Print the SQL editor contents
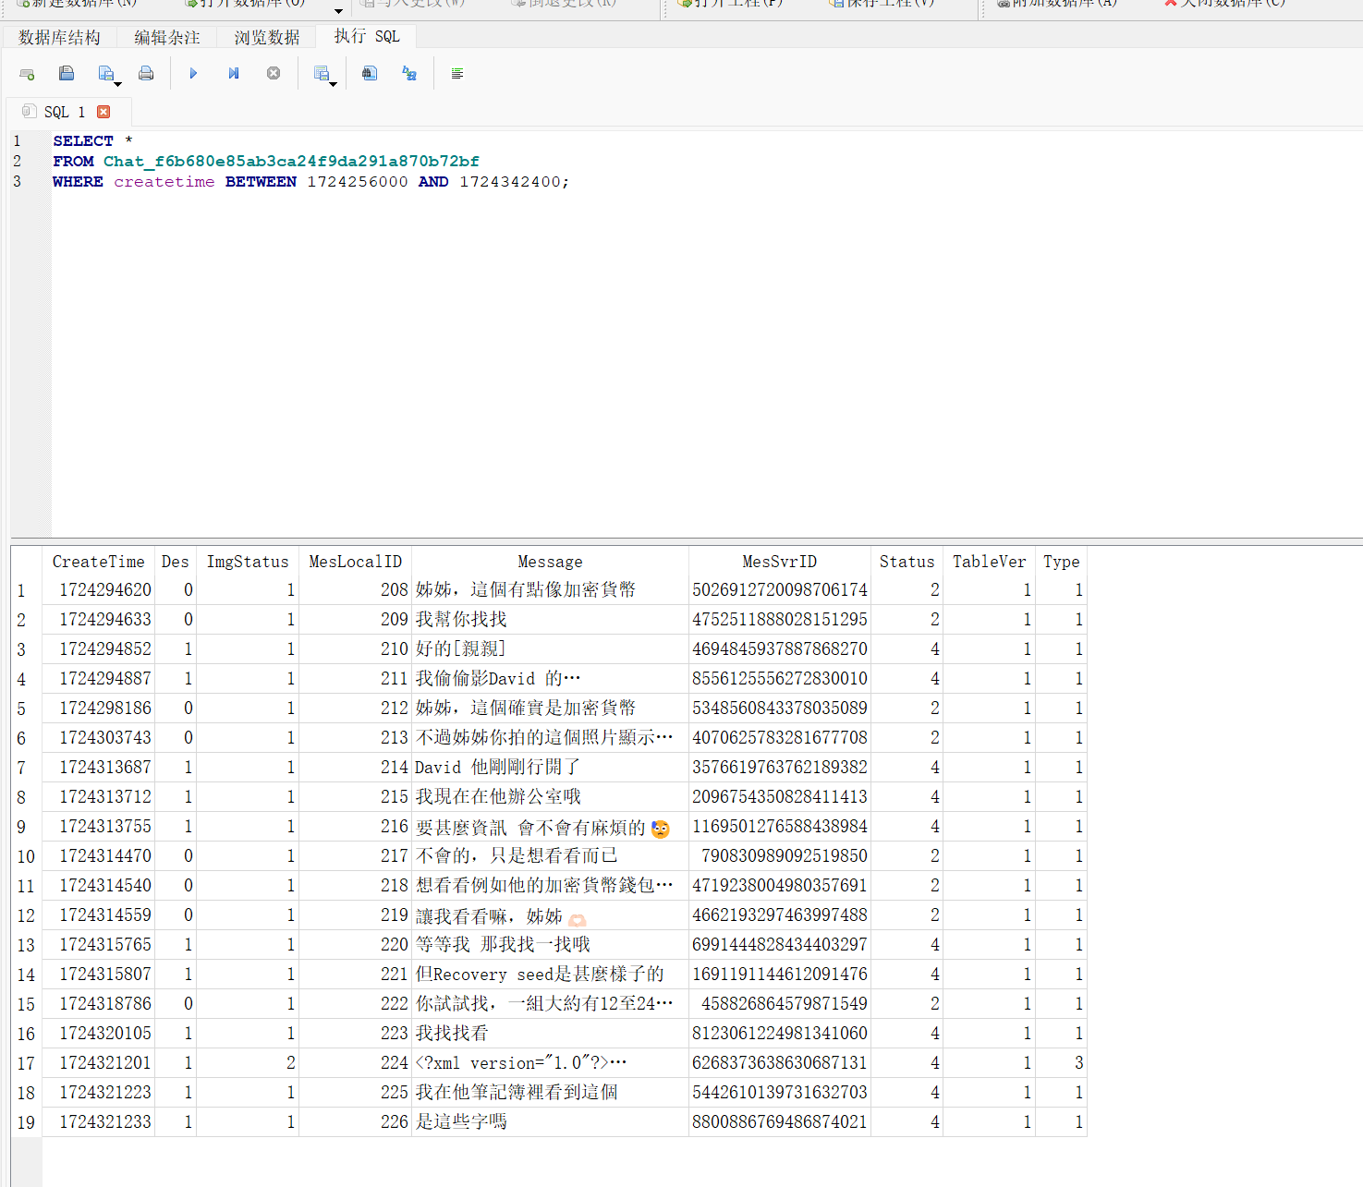Image resolution: width=1363 pixels, height=1187 pixels. (146, 74)
